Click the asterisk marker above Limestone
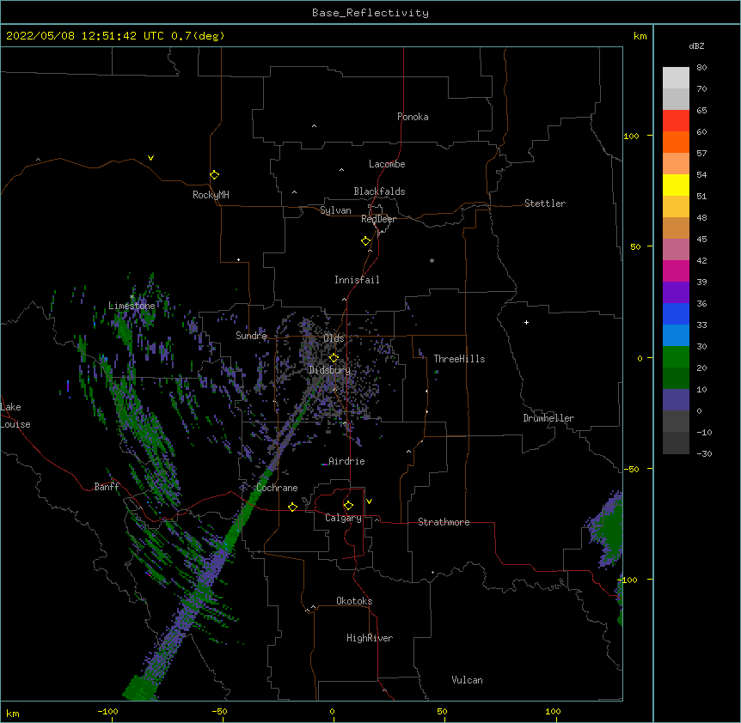This screenshot has height=723, width=741. point(132,297)
